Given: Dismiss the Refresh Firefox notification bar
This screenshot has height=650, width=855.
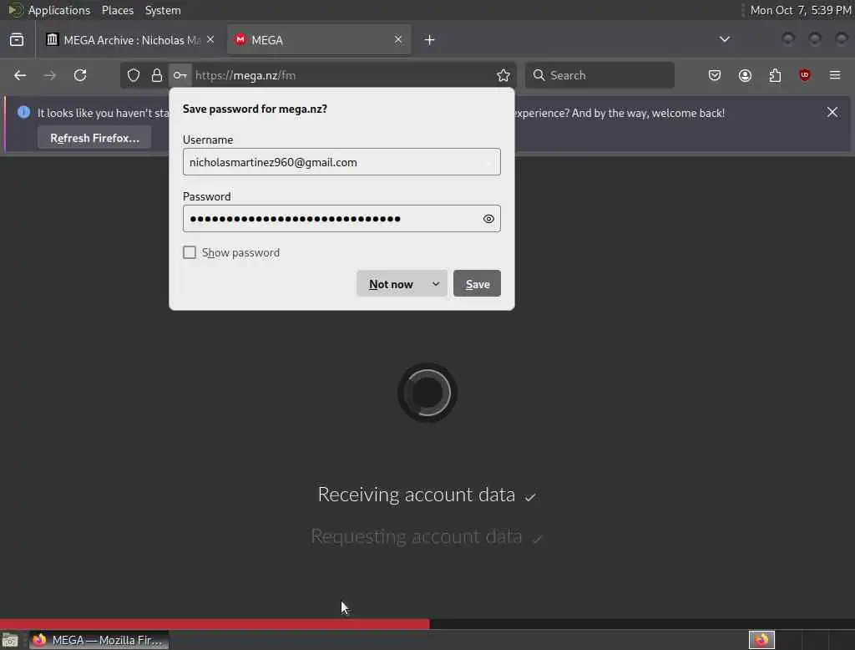Looking at the screenshot, I should coord(832,113).
